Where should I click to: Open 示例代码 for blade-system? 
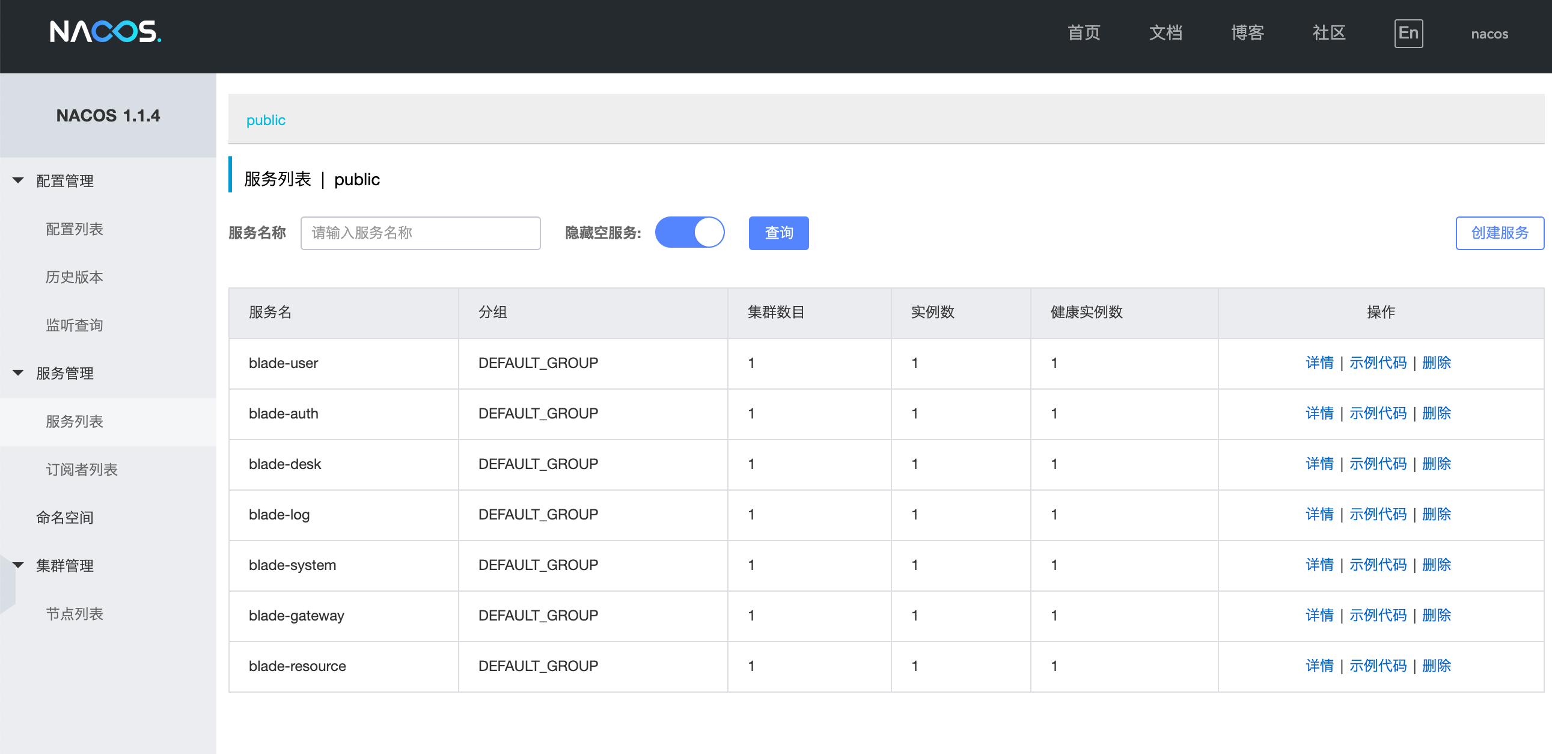click(1378, 565)
